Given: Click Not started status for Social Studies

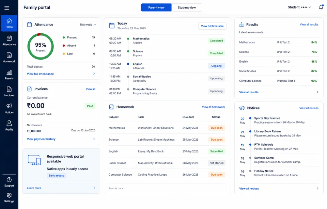Looking at the screenshot, I should coord(217,163).
